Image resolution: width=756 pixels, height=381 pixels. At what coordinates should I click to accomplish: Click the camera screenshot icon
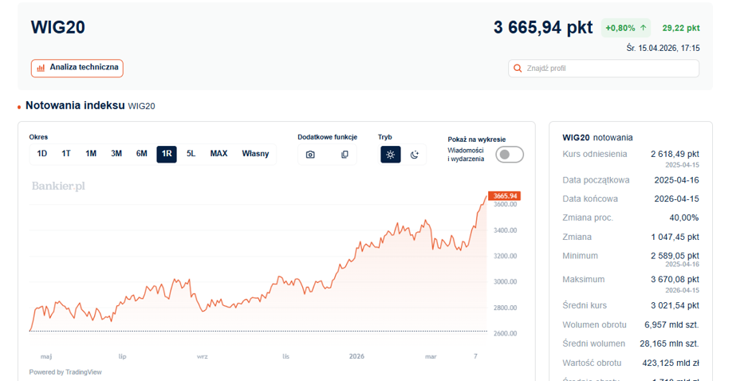[310, 155]
